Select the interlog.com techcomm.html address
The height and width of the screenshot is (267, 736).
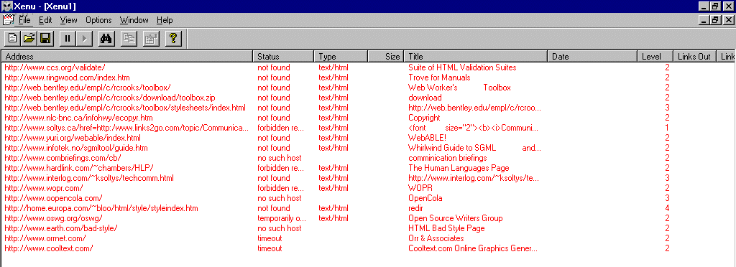[89, 178]
